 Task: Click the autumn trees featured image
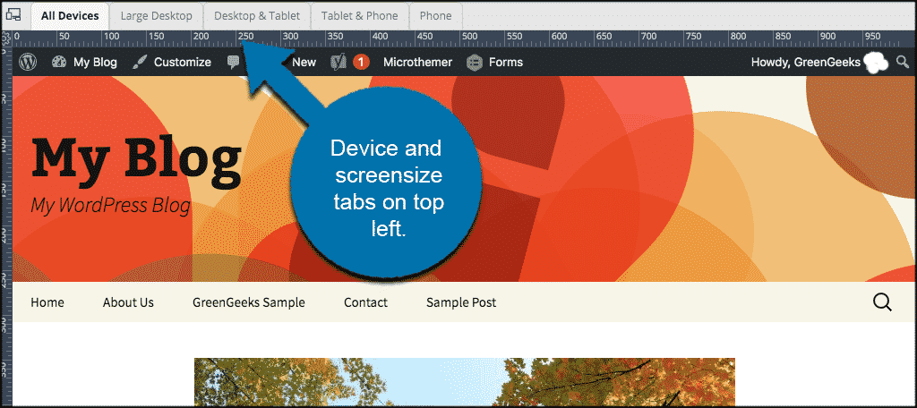pos(465,381)
